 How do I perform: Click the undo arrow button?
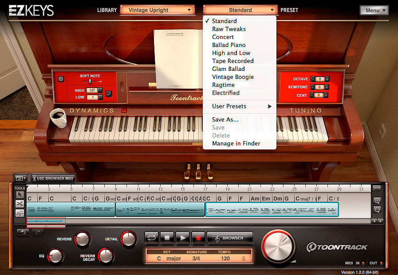(23, 232)
